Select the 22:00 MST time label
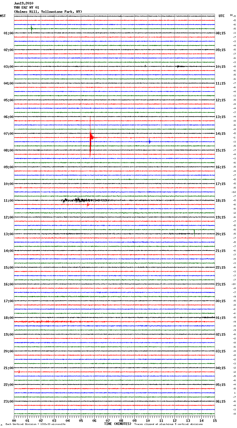The width and height of the screenshot is (237, 428). coord(8,385)
